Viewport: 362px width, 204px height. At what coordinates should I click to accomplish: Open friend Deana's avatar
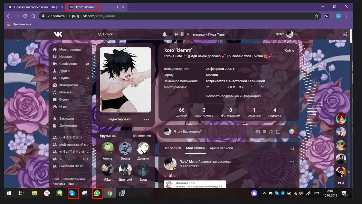(x=125, y=148)
